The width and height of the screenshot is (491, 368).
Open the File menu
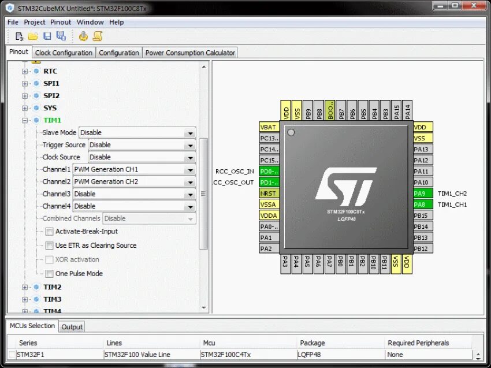13,22
